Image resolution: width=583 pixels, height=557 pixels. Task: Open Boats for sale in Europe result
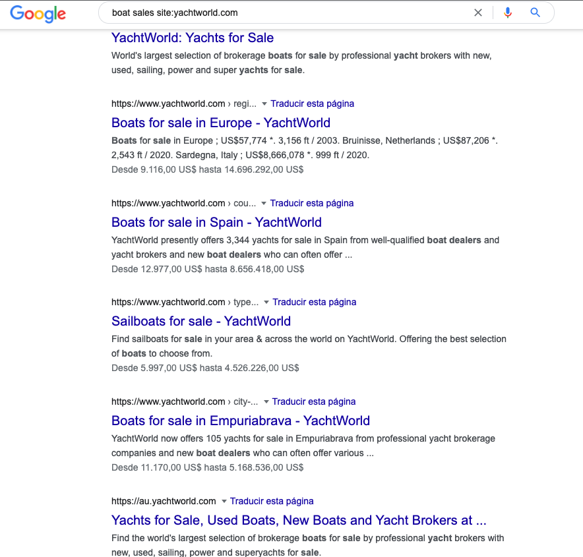(x=221, y=123)
